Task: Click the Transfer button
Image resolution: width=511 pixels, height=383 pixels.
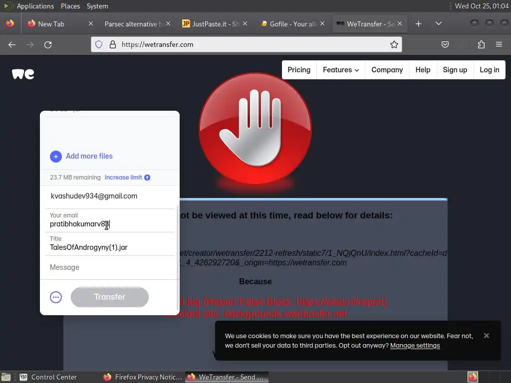Action: (x=109, y=297)
